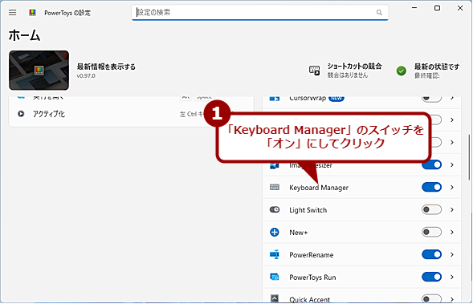Click the PowerToys app logo icon
The image size is (473, 304).
[32, 12]
